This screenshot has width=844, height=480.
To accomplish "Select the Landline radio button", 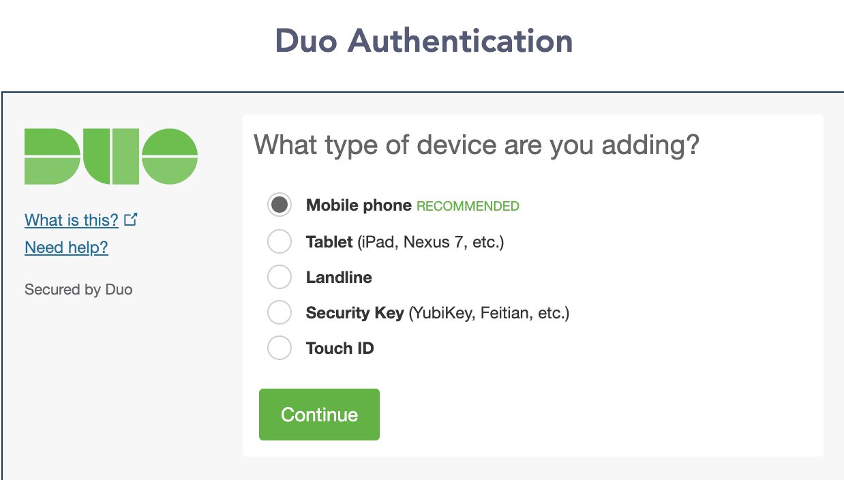I will [x=280, y=277].
